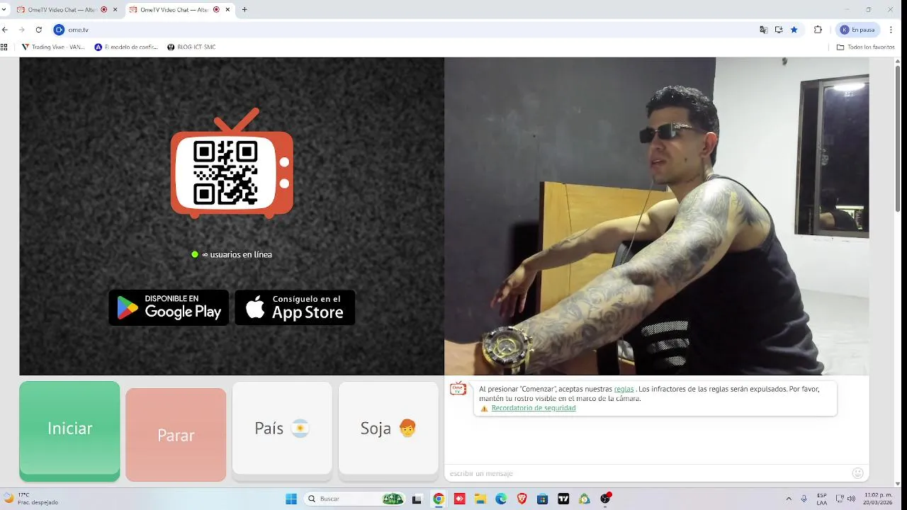The width and height of the screenshot is (907, 510).
Task: Open the apps grid in bookmarks bar
Action: [4, 47]
